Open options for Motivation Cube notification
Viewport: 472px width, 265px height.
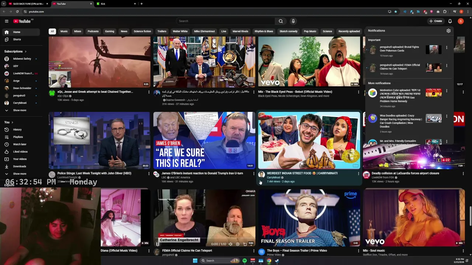(447, 91)
